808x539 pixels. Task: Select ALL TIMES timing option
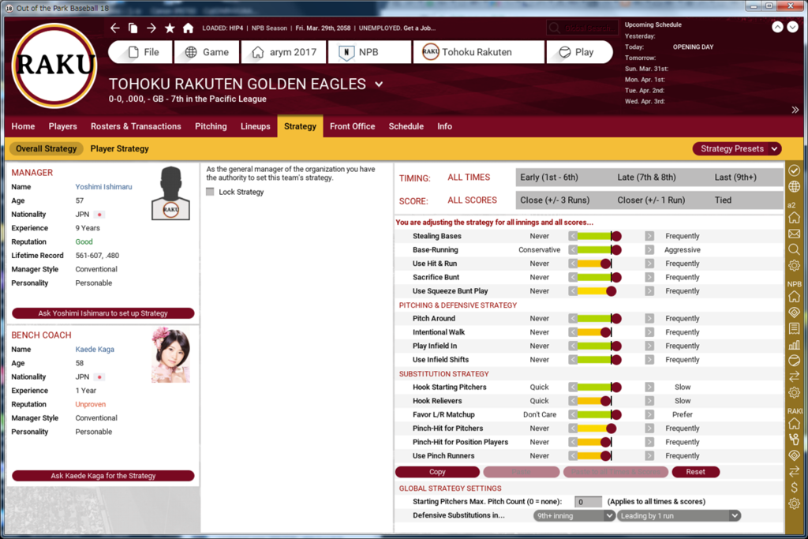pyautogui.click(x=469, y=178)
